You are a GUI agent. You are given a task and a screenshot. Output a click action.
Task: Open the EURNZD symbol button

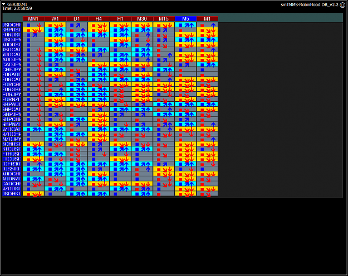(12, 100)
